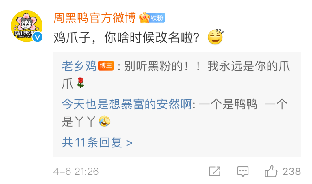
Task: Click the thumbs-up like icon
Action: click(271, 171)
